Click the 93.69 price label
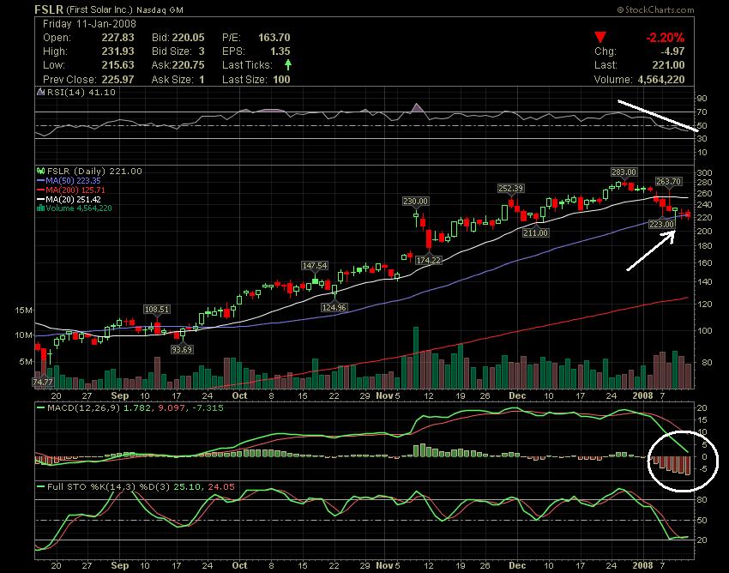The height and width of the screenshot is (573, 729). pyautogui.click(x=181, y=349)
